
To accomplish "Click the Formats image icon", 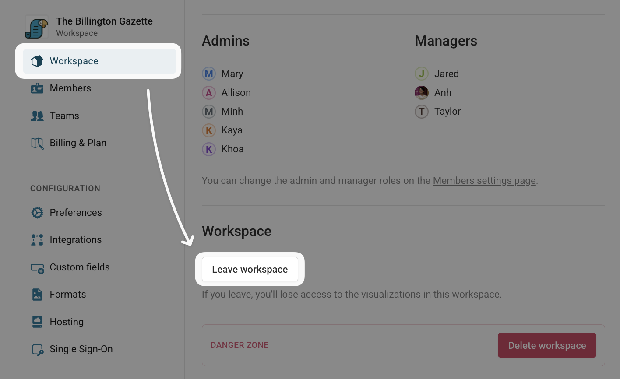I will tap(37, 295).
